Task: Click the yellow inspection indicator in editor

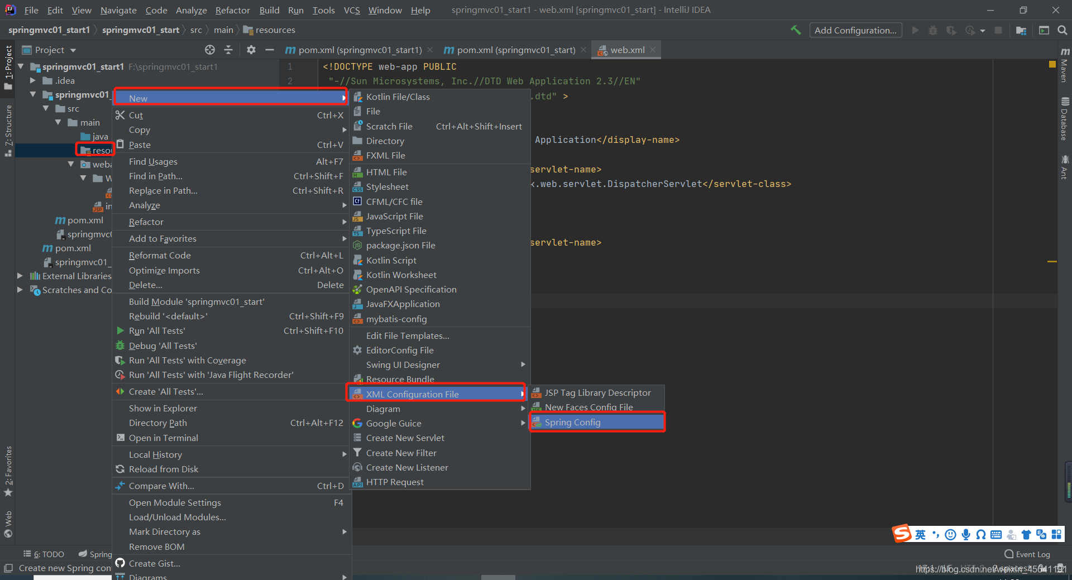Action: [1052, 64]
